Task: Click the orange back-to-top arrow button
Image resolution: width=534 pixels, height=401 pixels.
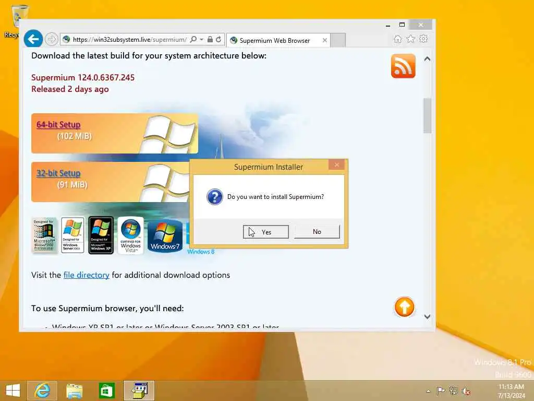Action: 405,307
